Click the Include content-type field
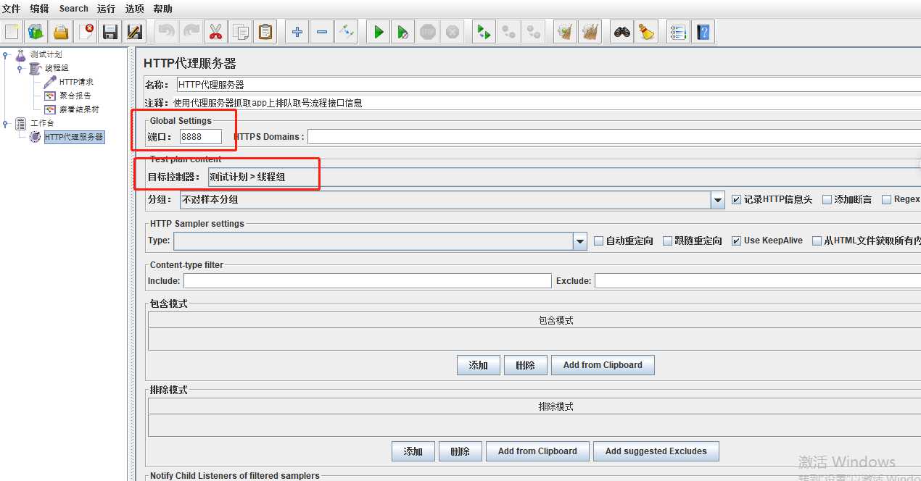921x481 pixels. (367, 281)
